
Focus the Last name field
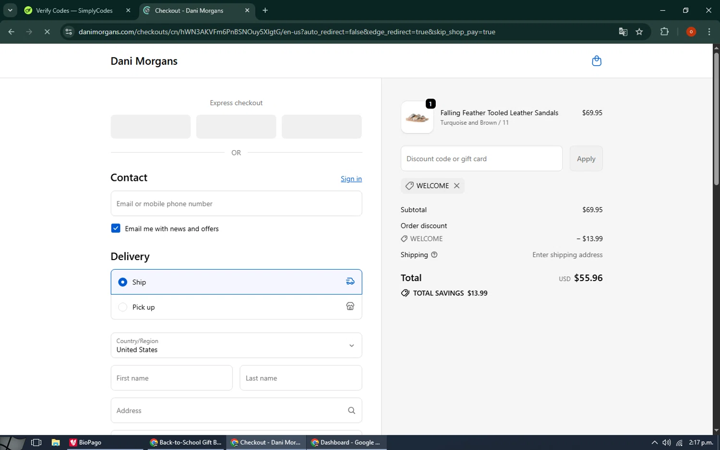(x=301, y=378)
